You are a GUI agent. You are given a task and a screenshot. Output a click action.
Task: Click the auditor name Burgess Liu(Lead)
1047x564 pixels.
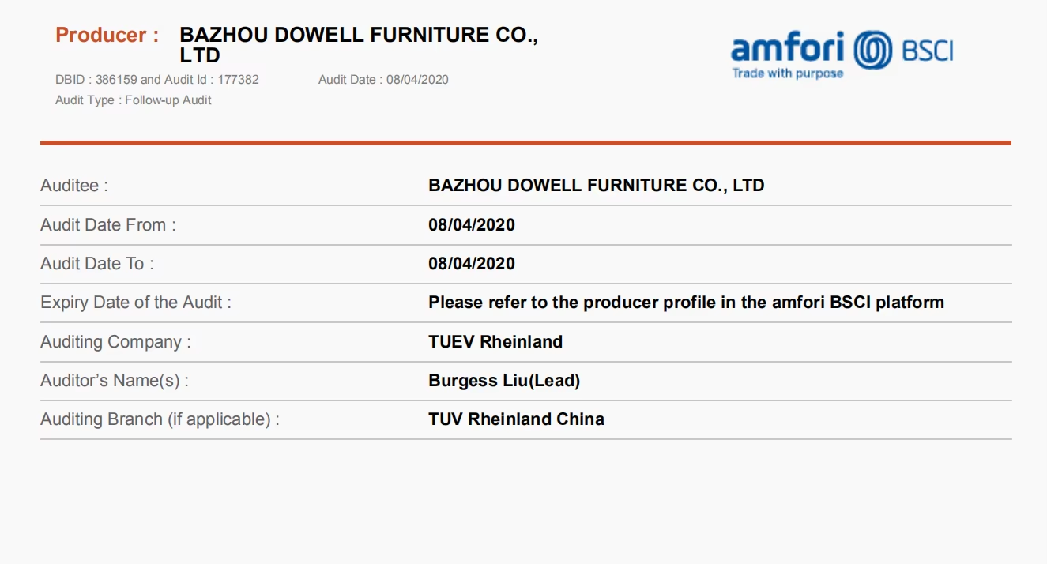pyautogui.click(x=504, y=381)
